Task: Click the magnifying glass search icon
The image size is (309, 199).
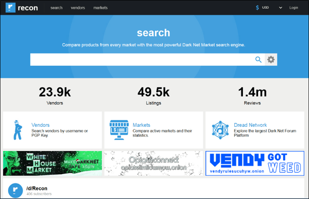Action: tap(258, 60)
